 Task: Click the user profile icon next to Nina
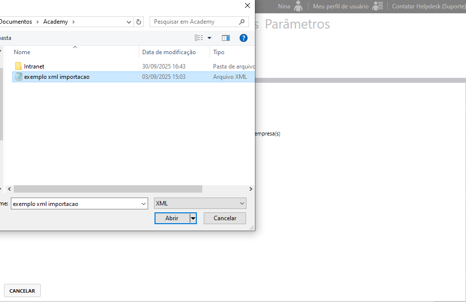pos(298,6)
